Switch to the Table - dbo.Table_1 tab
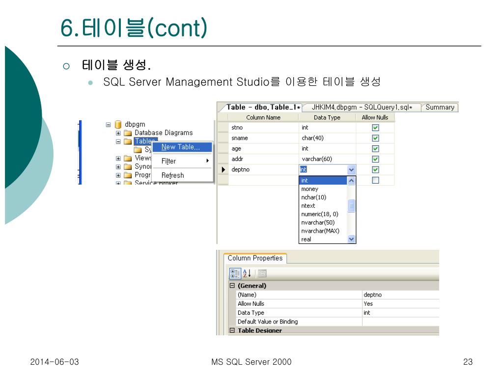 tap(263, 108)
